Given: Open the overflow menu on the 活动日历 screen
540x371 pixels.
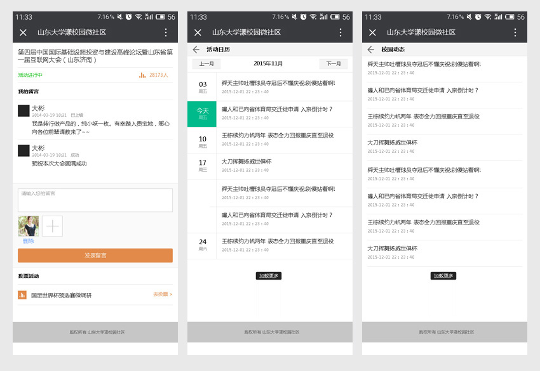Looking at the screenshot, I should pos(341,32).
